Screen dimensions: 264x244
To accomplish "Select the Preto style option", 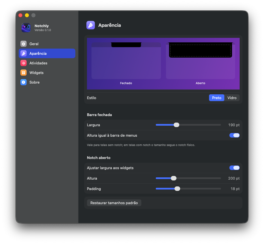I will (216, 98).
